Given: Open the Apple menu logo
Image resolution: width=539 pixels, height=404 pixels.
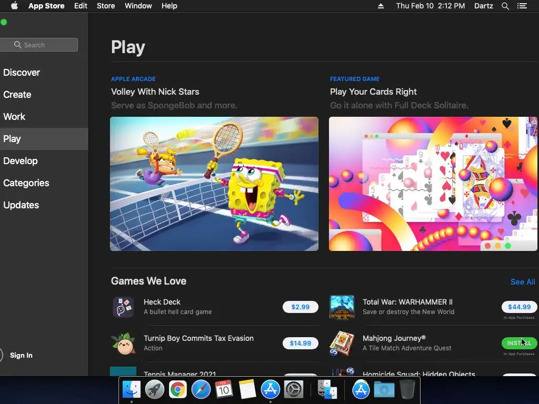Looking at the screenshot, I should pyautogui.click(x=14, y=6).
